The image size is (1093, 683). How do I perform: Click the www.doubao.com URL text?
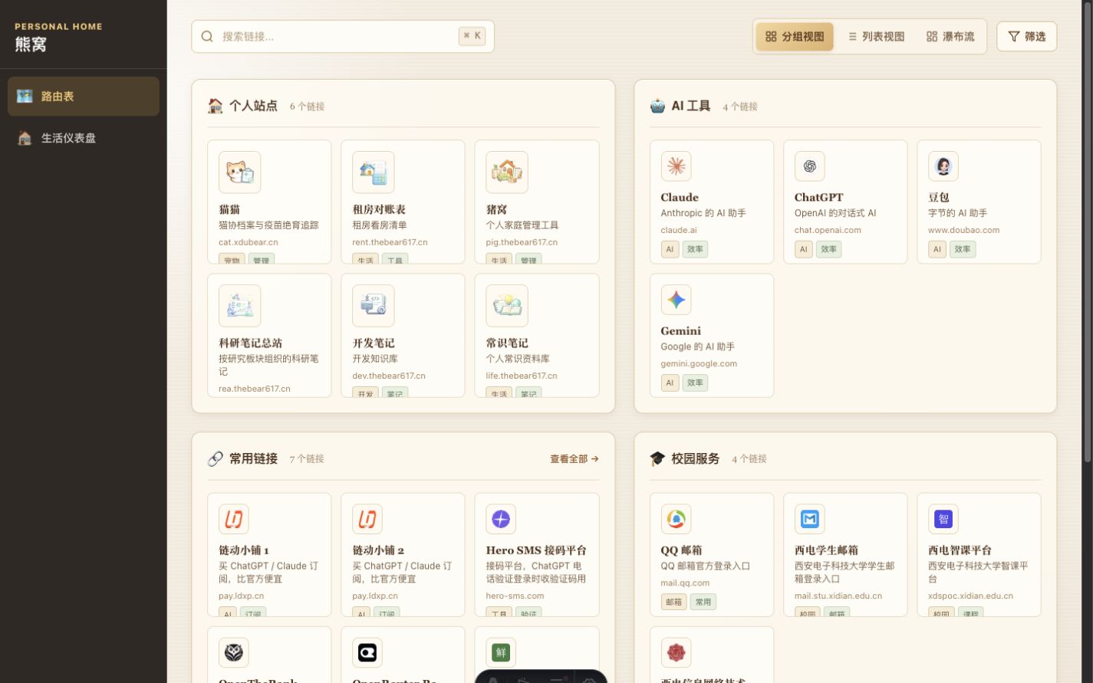click(964, 230)
